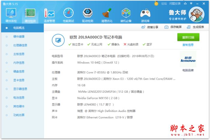Click Core i7-8550U processor value
The height and width of the screenshot is (140, 210).
click(103, 73)
